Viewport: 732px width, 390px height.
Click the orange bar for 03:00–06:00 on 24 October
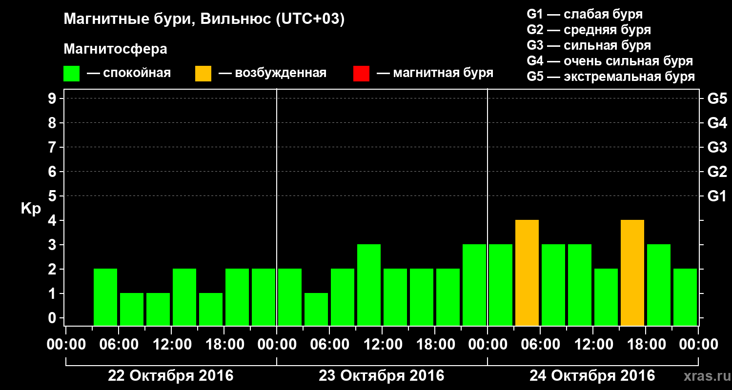(x=527, y=273)
